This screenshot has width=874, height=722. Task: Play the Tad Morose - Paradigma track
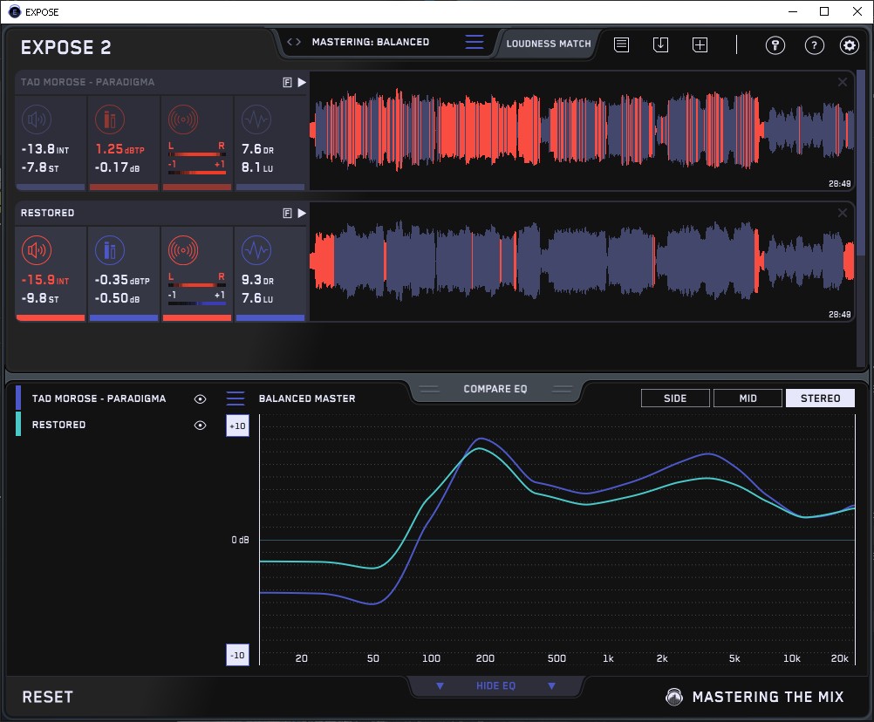[x=302, y=82]
